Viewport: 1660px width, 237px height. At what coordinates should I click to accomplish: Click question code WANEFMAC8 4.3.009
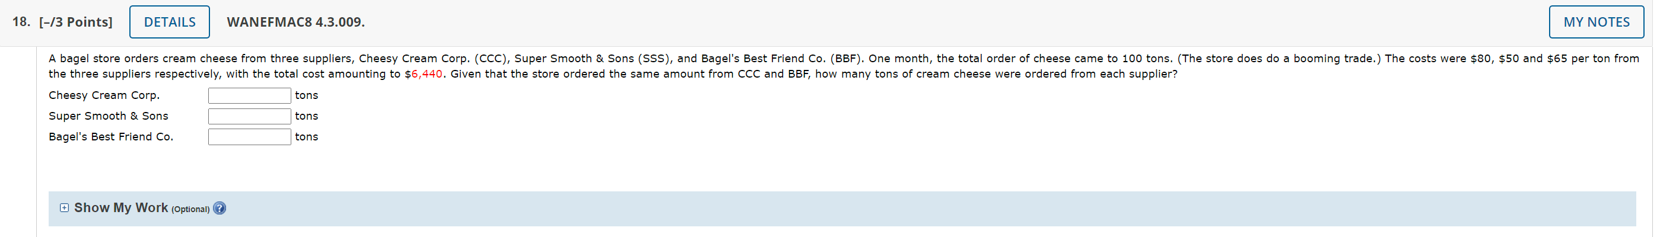coord(295,22)
